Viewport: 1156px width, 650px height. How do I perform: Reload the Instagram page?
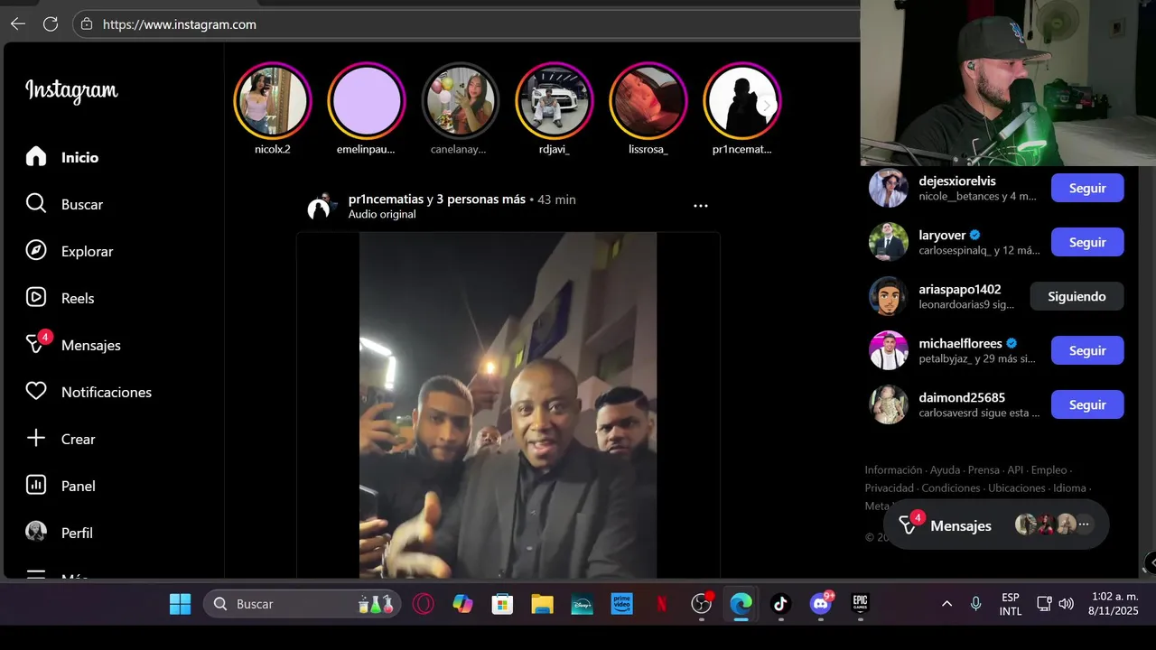click(51, 24)
